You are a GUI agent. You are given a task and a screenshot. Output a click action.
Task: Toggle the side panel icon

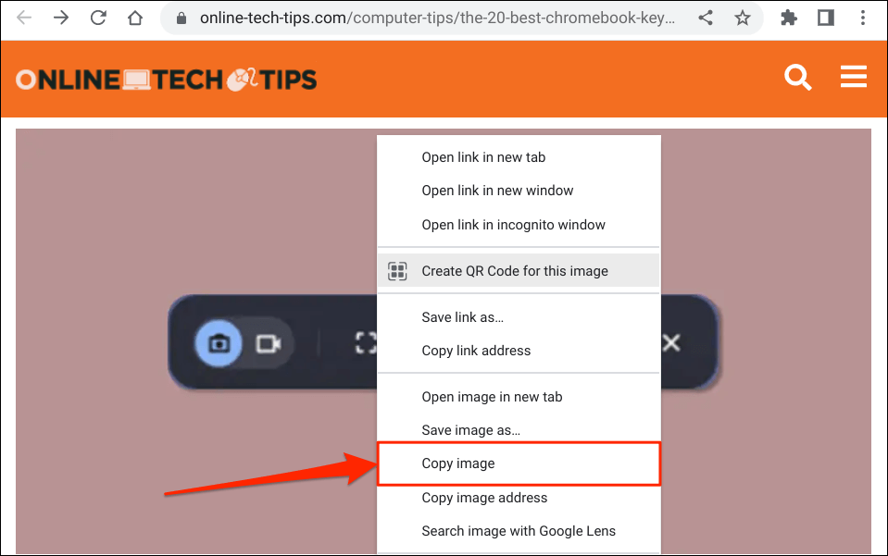(826, 19)
